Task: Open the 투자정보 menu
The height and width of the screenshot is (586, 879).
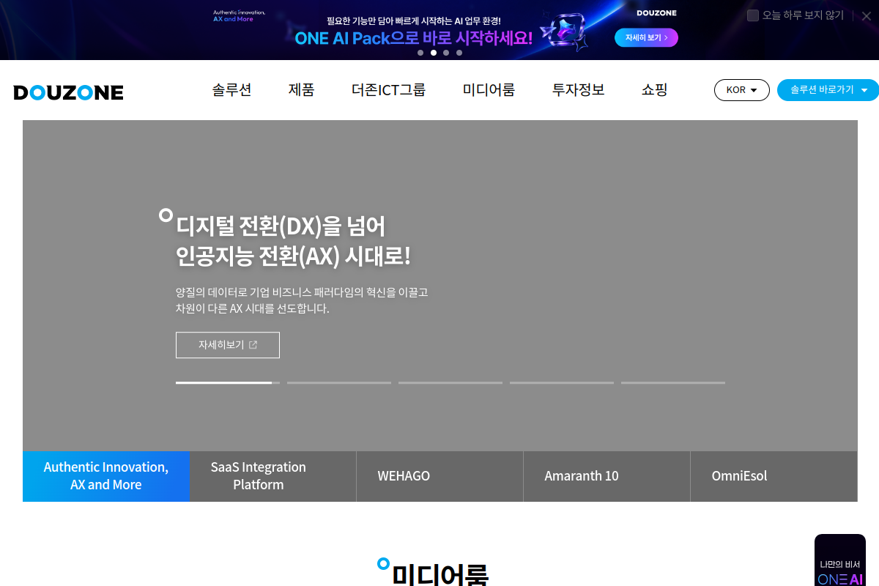Action: pyautogui.click(x=578, y=90)
